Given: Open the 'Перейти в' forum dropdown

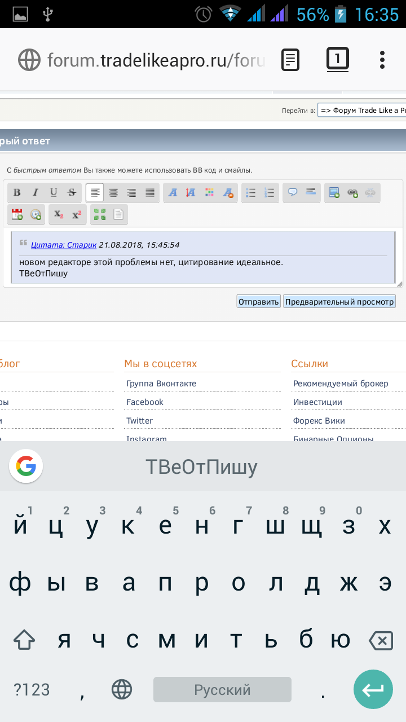Looking at the screenshot, I should click(x=361, y=111).
